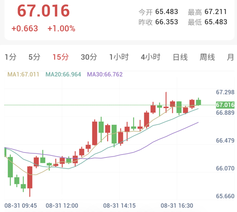
Task: Choose the 15分 interval tab
Action: pos(61,57)
